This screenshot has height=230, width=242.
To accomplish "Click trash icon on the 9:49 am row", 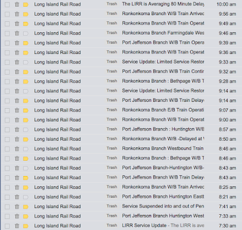I will [x=17, y=24].
